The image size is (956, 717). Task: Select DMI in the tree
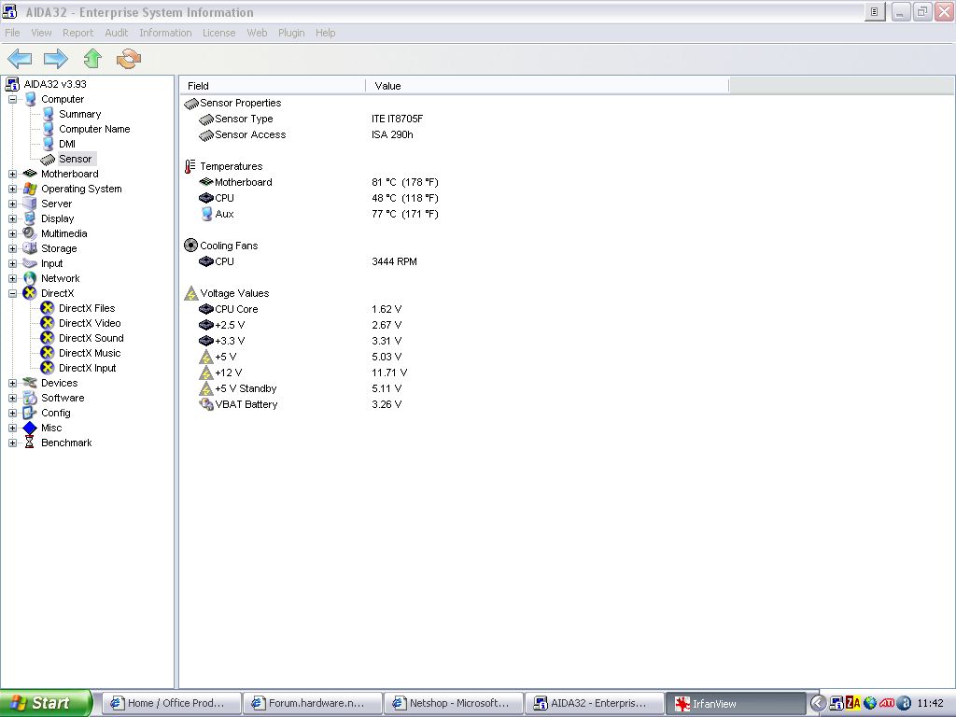coord(67,144)
